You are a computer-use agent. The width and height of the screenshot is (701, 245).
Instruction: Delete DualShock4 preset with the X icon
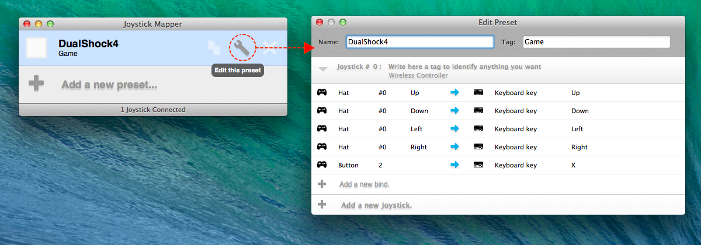(269, 48)
